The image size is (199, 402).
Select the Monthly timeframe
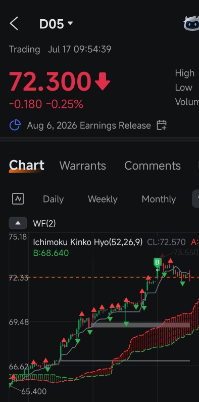coord(159,199)
